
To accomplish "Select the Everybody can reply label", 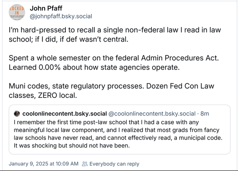I will point(114,164).
